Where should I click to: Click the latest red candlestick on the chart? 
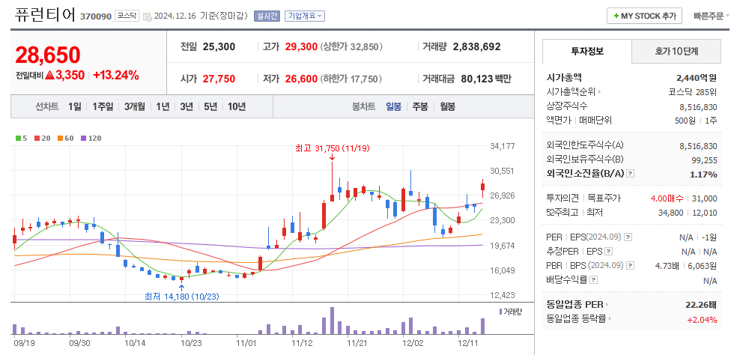click(x=482, y=187)
